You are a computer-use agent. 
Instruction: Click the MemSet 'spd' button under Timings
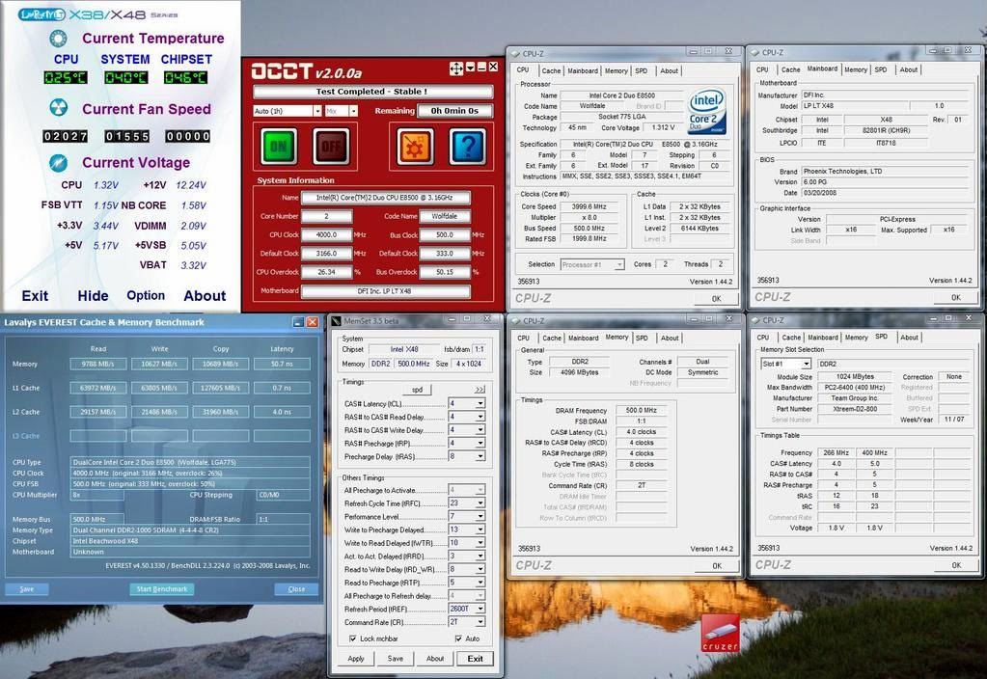[x=417, y=390]
